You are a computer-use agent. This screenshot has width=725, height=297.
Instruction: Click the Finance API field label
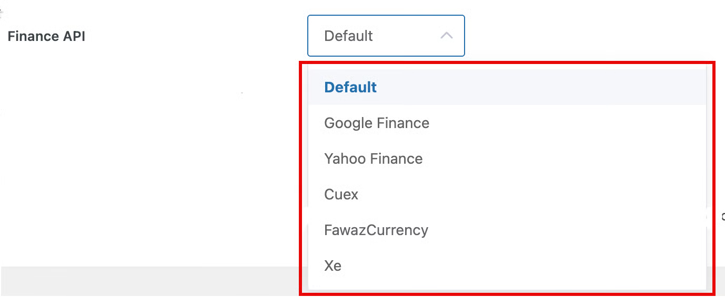[x=46, y=36]
